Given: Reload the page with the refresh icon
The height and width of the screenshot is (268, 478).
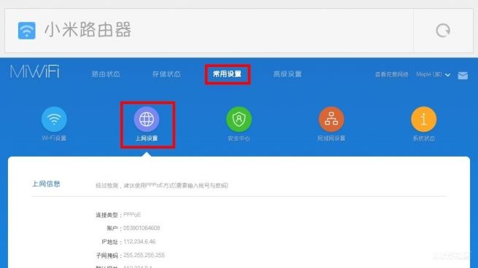Looking at the screenshot, I should pos(443,31).
